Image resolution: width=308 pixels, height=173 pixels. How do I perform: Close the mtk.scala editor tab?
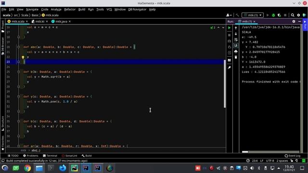(x=27, y=21)
